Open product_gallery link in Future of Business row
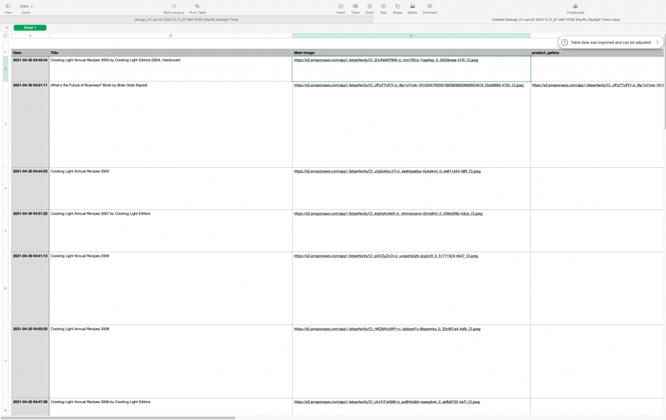This screenshot has width=666, height=420. coord(598,85)
